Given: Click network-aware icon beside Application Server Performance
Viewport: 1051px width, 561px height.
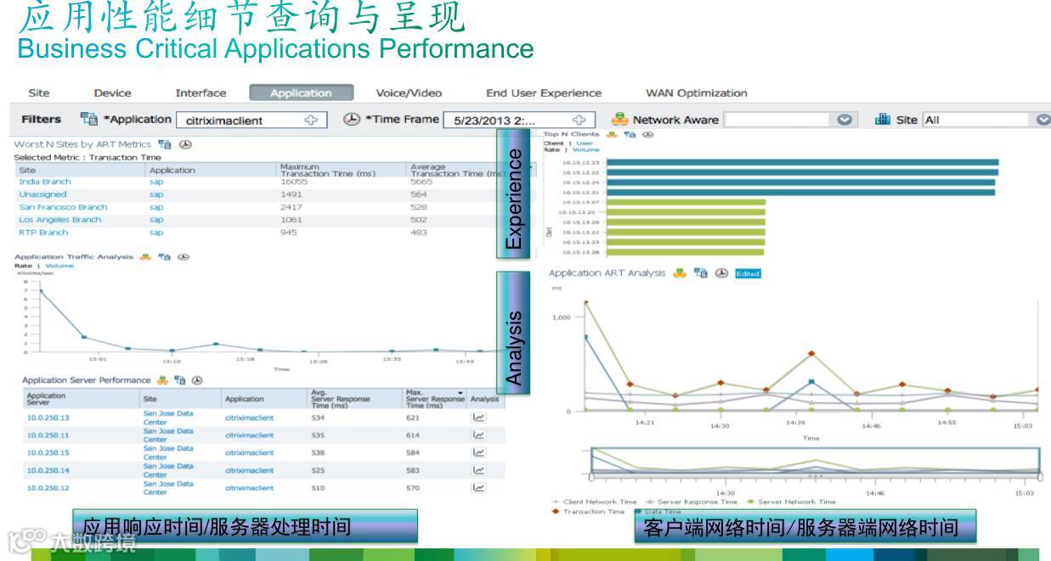Looking at the screenshot, I should pos(162,380).
